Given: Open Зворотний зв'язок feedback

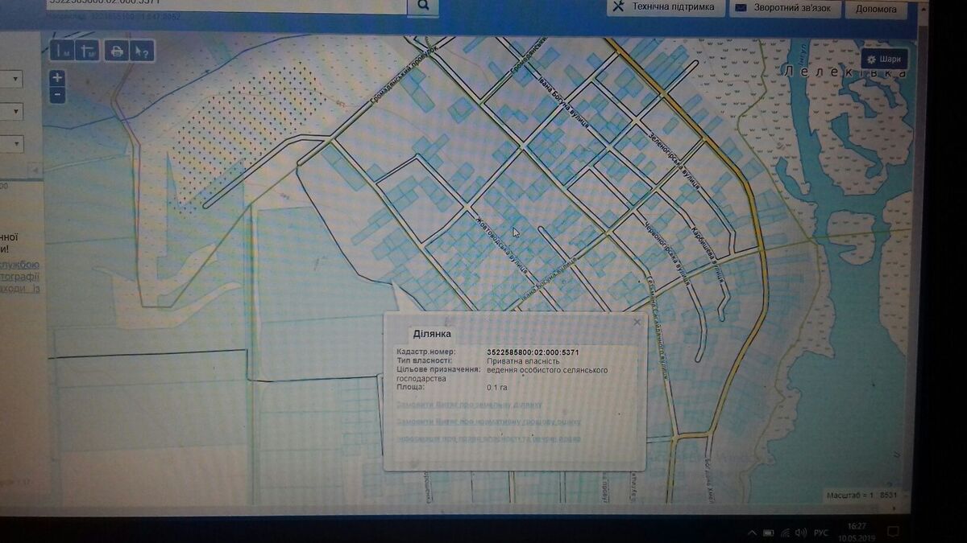Looking at the screenshot, I should (x=786, y=8).
